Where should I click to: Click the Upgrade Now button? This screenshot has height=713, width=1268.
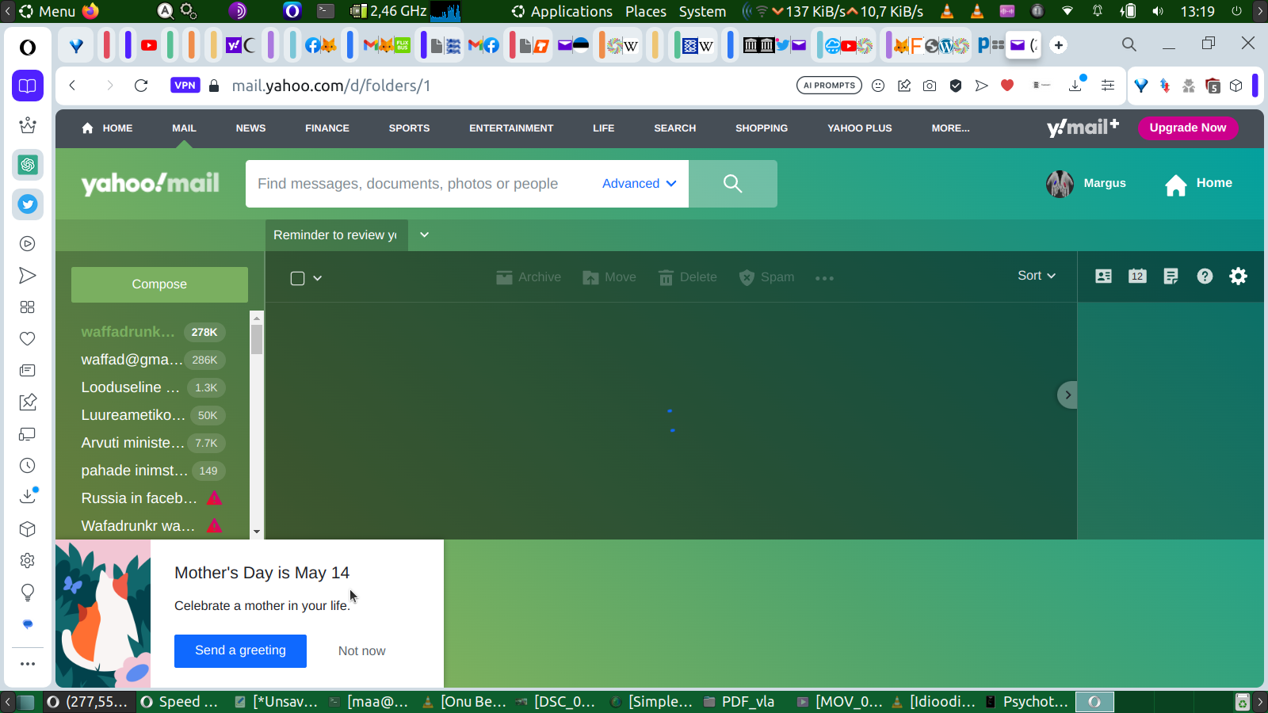coord(1188,128)
